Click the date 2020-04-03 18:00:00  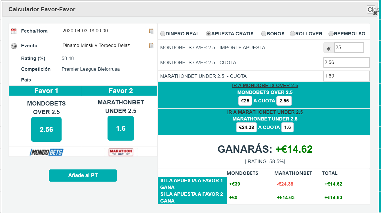tap(85, 31)
